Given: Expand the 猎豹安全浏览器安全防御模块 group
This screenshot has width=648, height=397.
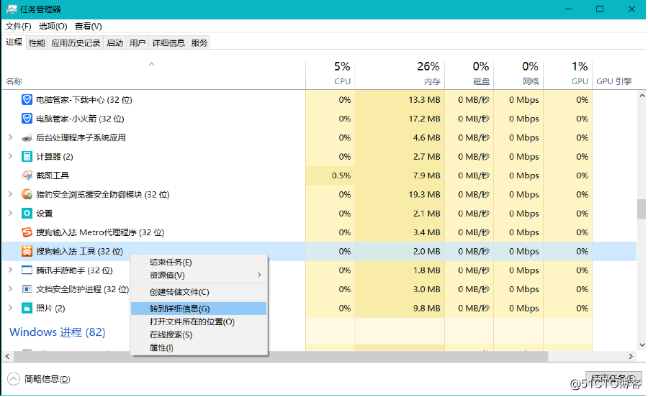Looking at the screenshot, I should pos(10,194).
